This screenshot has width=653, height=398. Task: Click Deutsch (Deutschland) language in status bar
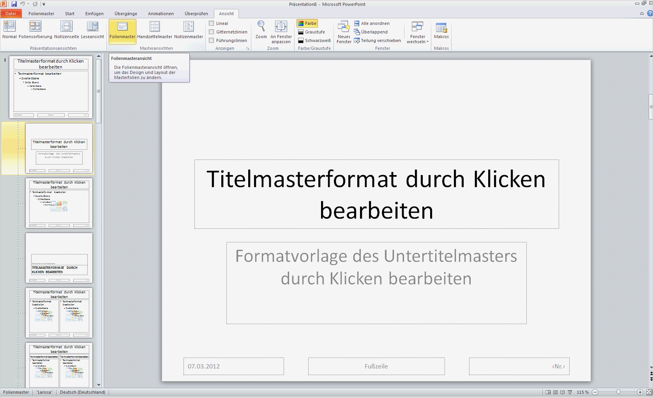[83, 392]
